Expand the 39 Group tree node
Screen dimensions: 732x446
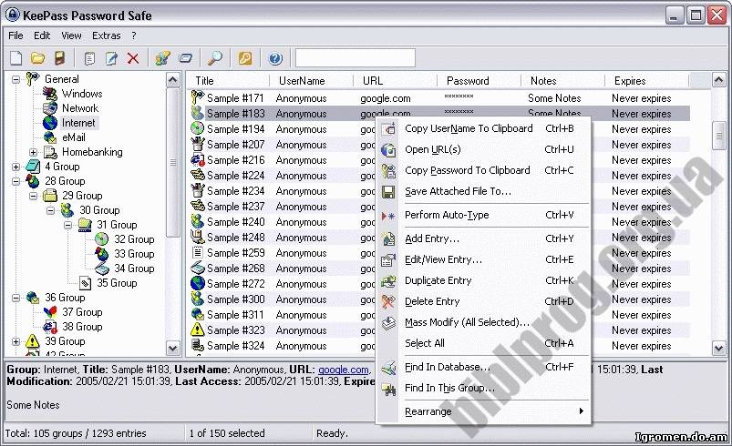click(15, 341)
